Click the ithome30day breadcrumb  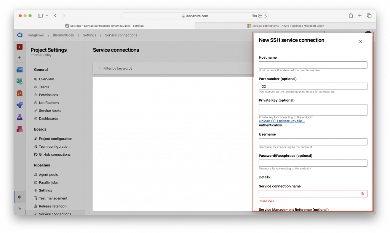coord(64,35)
